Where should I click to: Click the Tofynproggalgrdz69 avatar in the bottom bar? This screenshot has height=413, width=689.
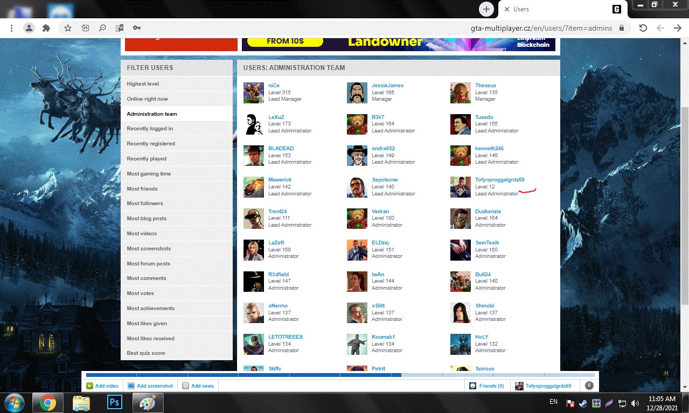(519, 386)
